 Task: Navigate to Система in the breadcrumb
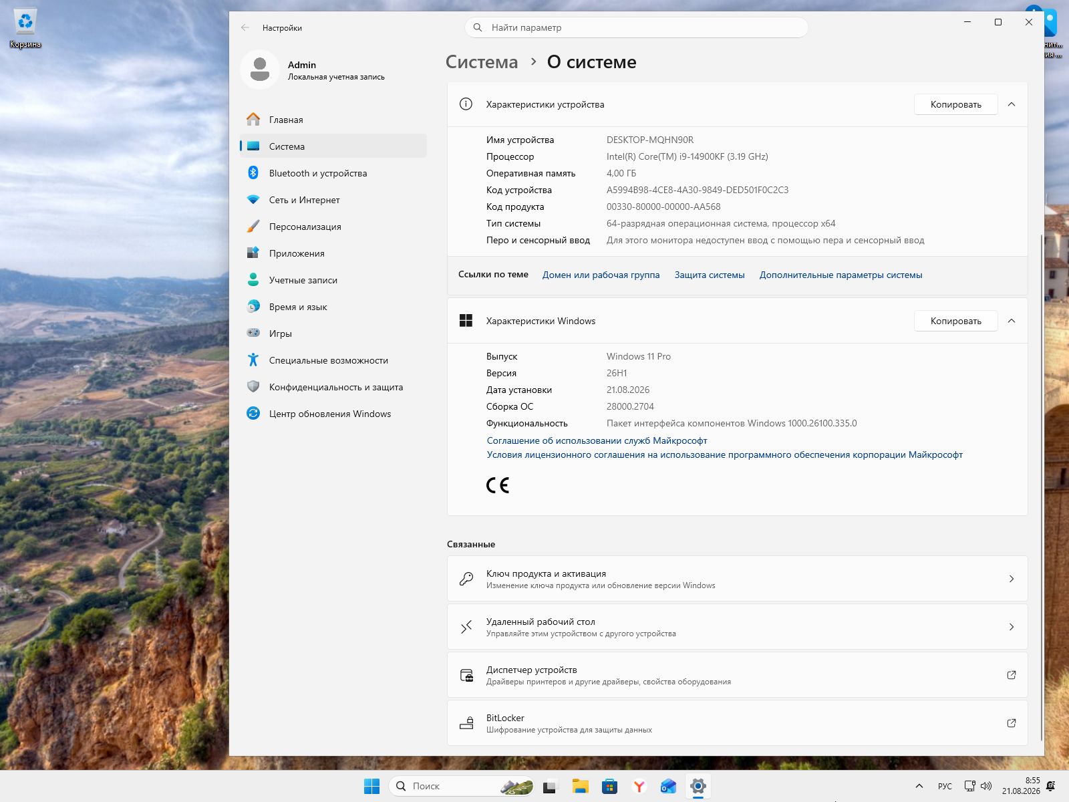tap(482, 62)
